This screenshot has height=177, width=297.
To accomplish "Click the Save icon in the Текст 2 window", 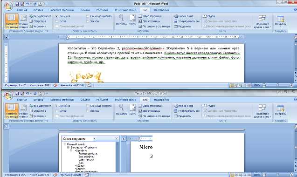I will click(x=17, y=94).
